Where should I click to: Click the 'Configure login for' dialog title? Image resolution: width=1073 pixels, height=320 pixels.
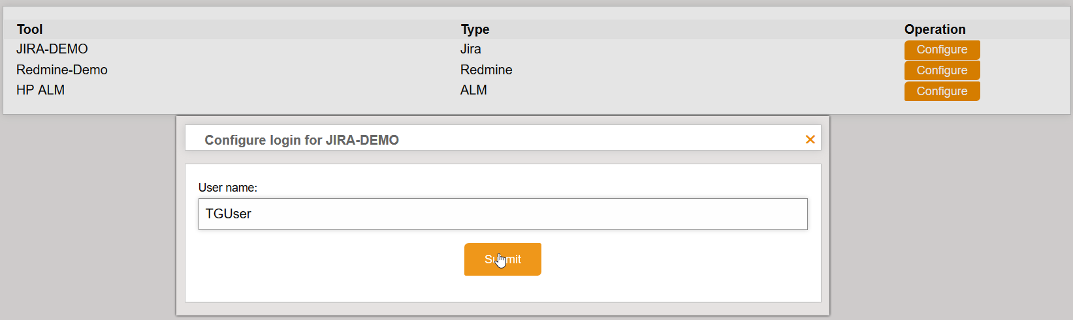pos(263,140)
